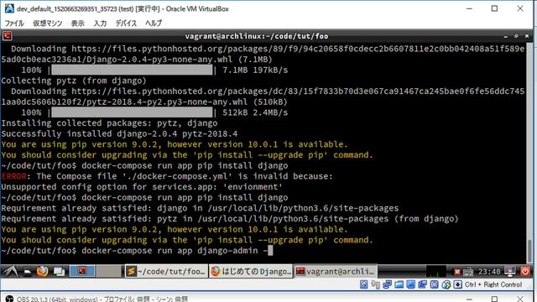Viewport: 537px width, 302px height.
Task: Click the green CPU usage monitor
Action: click(436, 272)
